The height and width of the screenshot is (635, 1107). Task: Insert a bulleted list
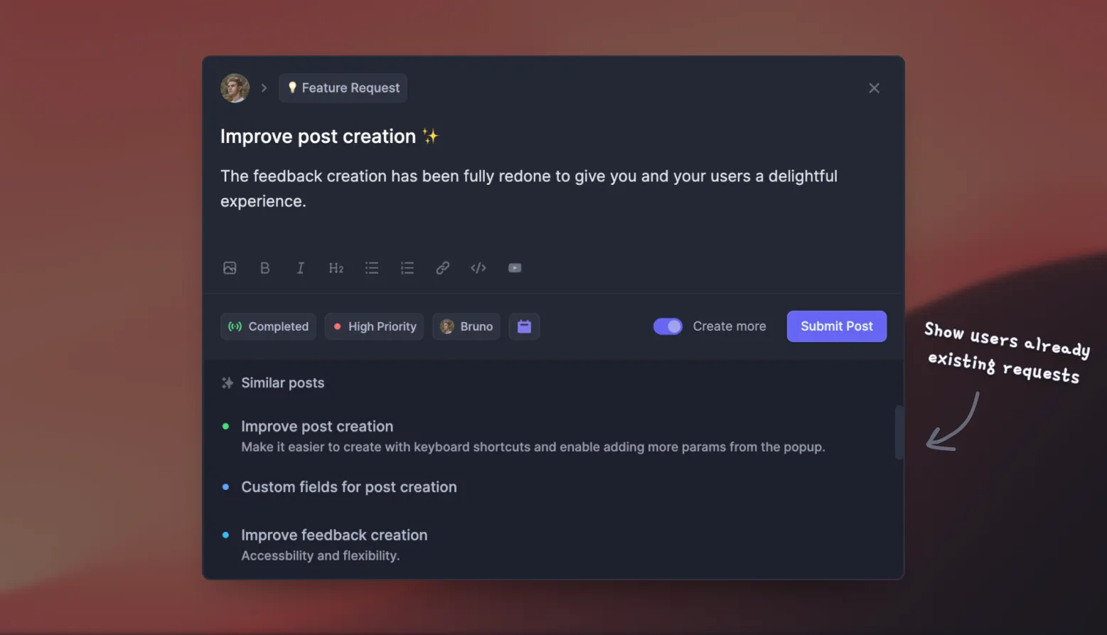372,268
